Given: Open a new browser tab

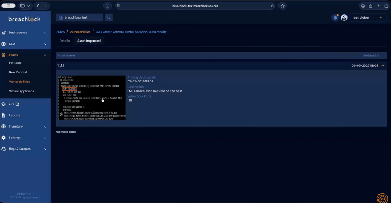Looking at the screenshot, I should [x=378, y=6].
